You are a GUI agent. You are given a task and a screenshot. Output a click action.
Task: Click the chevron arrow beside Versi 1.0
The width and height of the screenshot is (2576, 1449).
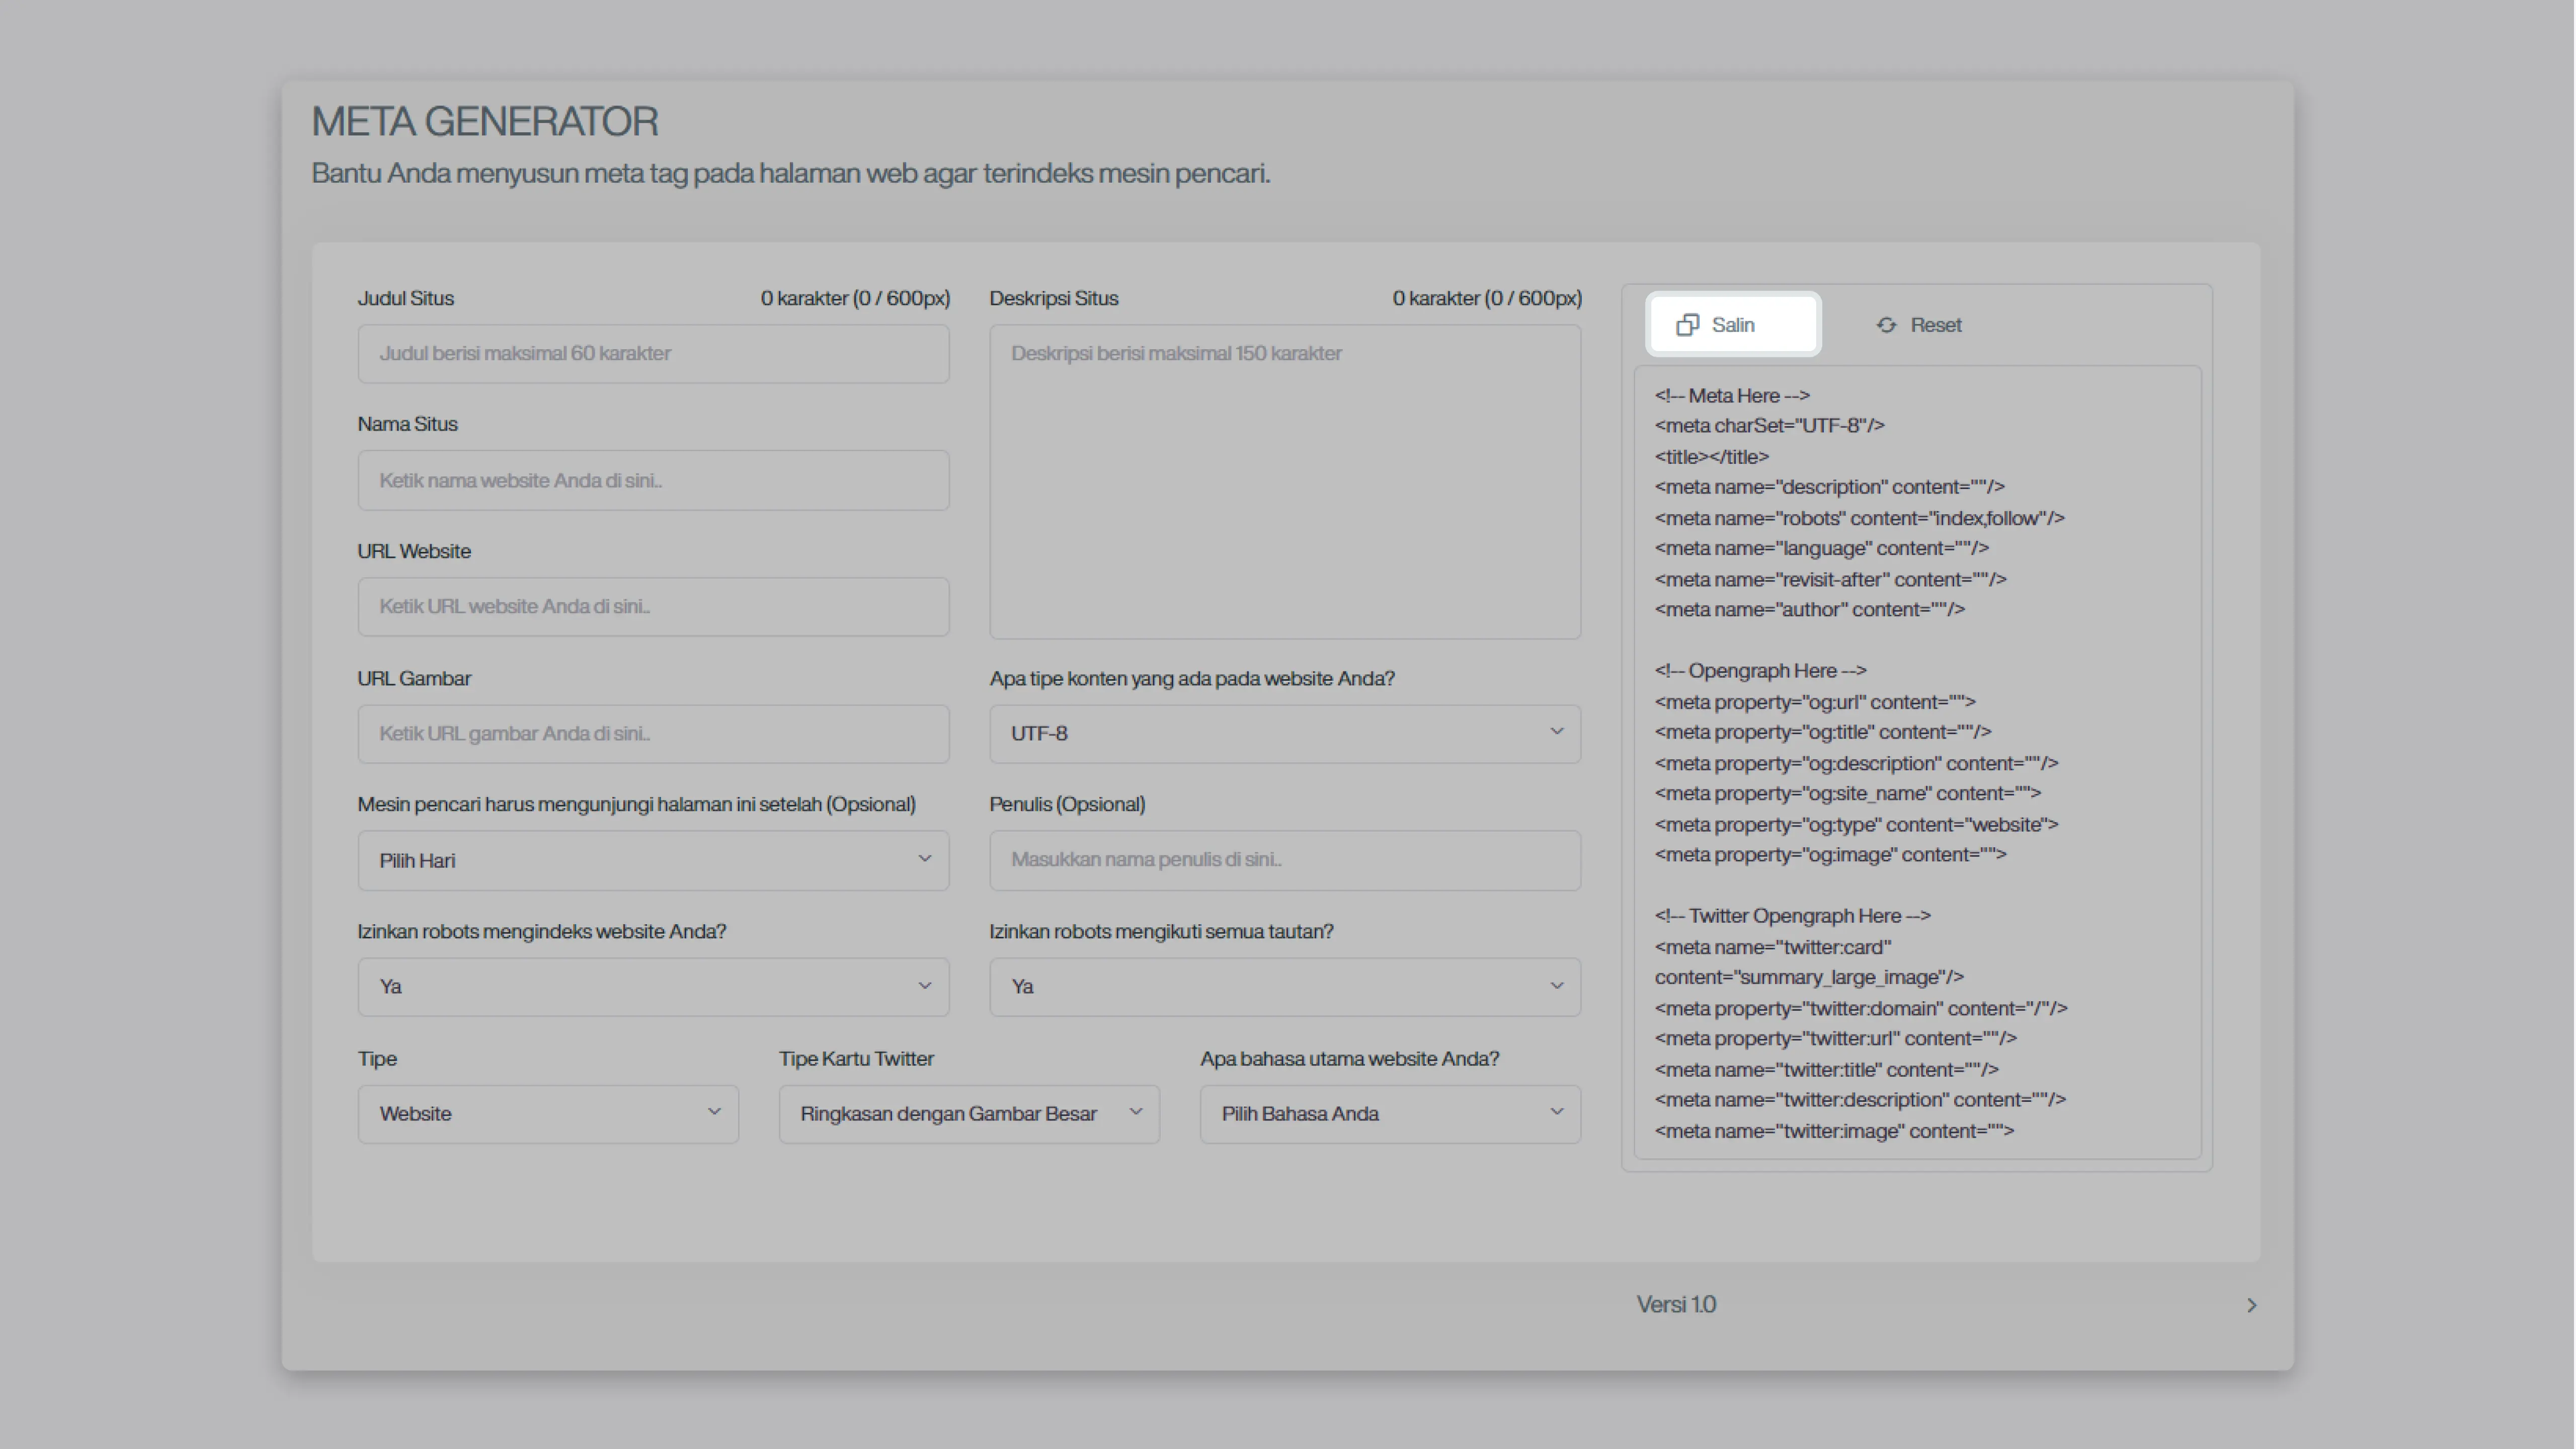coord(2251,1305)
